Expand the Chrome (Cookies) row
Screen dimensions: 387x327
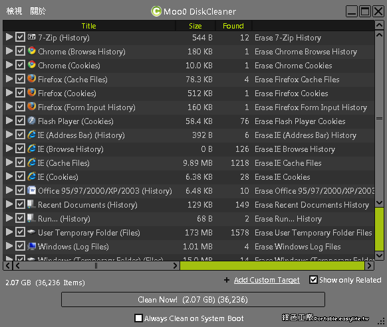9,65
